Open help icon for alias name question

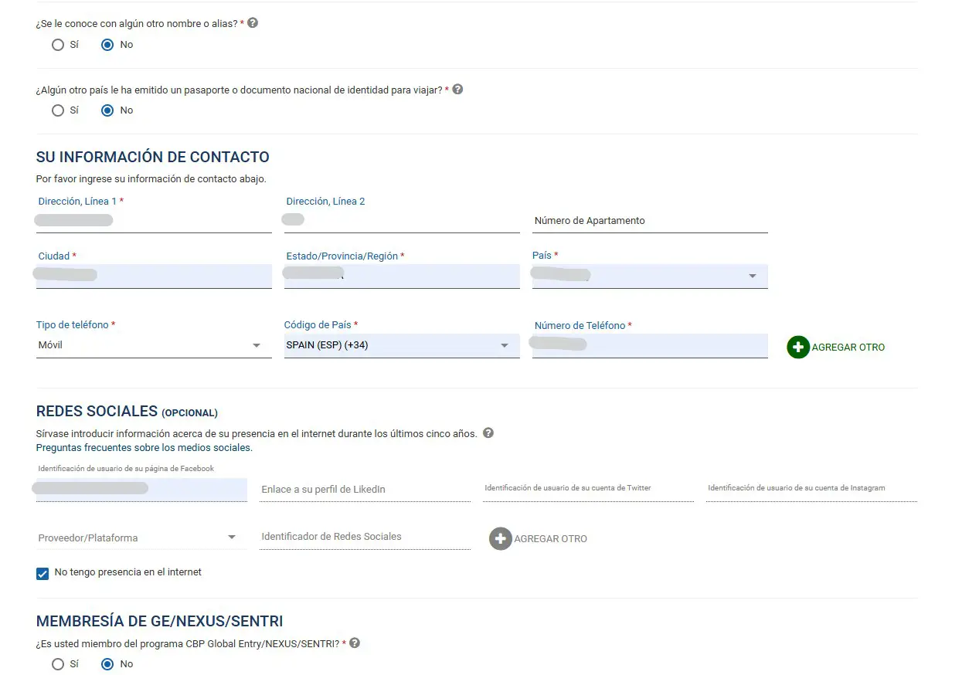pyautogui.click(x=253, y=23)
